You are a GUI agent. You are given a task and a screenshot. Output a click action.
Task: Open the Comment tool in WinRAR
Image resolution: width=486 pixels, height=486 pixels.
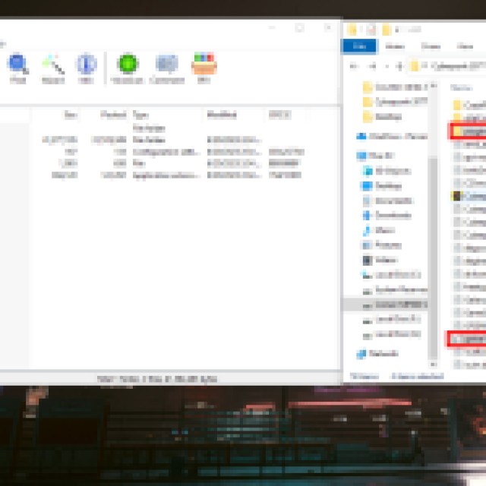click(x=166, y=68)
